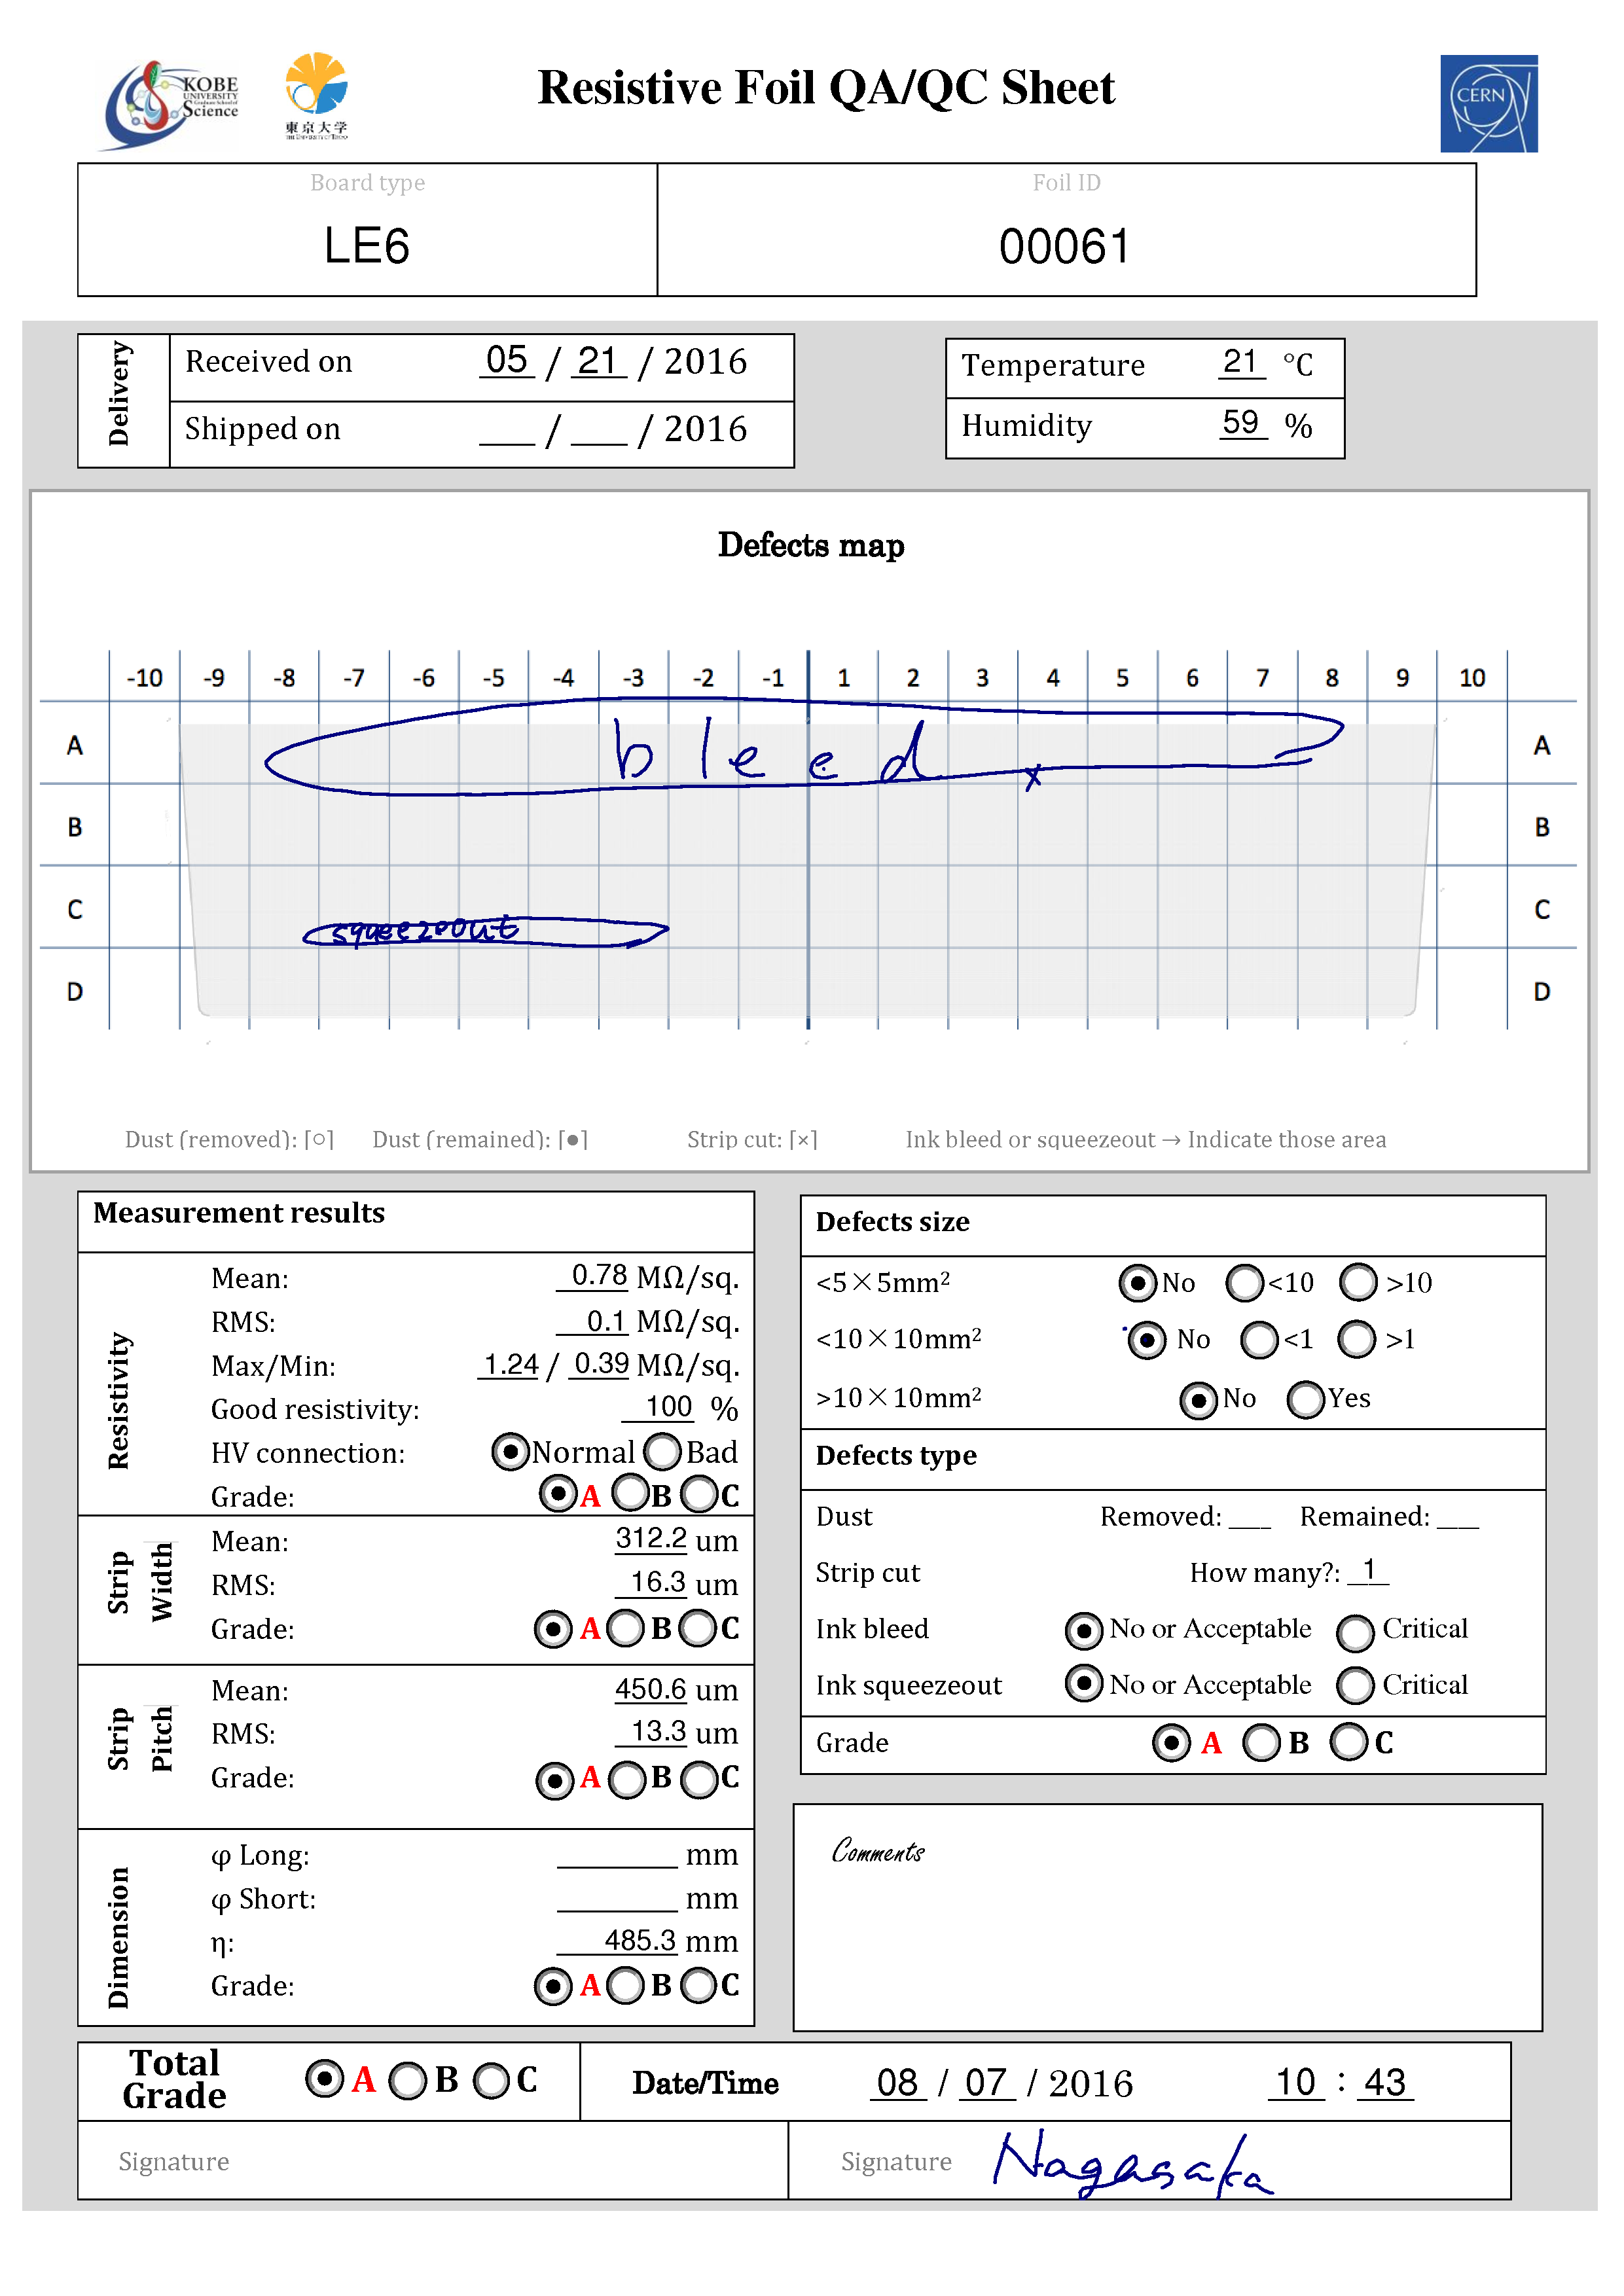Edit the Humidity value 59
Image resolution: width=1624 pixels, height=2296 pixels.
(1242, 422)
